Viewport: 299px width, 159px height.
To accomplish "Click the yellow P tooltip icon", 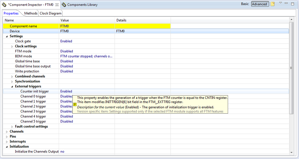I will [x=75, y=105].
